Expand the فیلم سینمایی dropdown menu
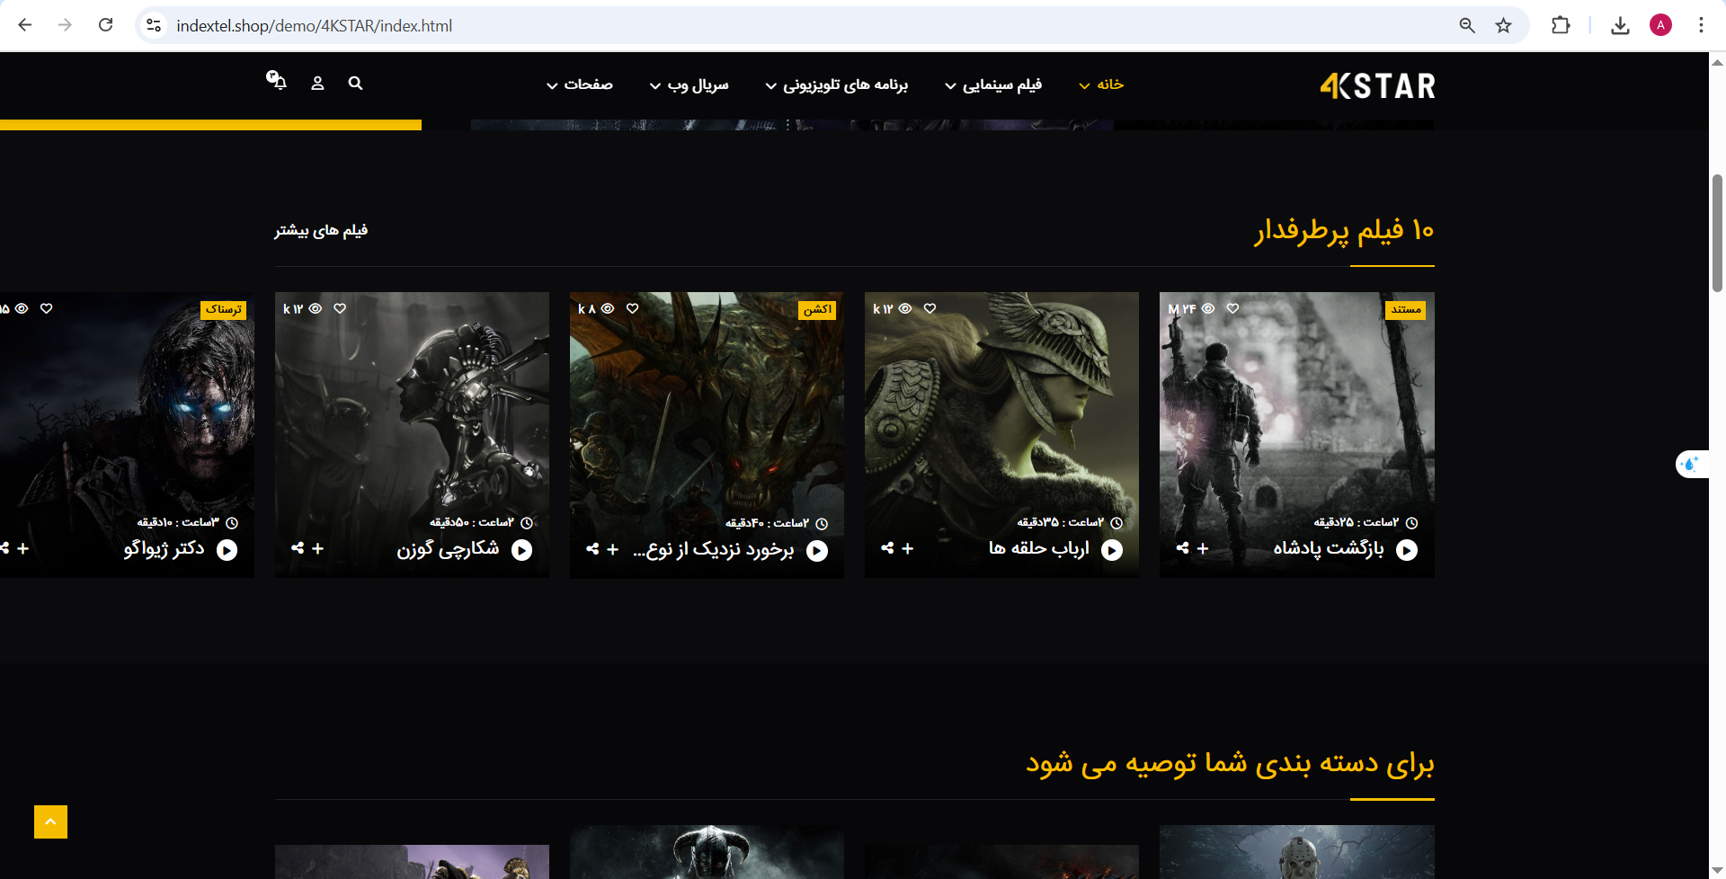Viewport: 1726px width, 879px height. coord(992,84)
